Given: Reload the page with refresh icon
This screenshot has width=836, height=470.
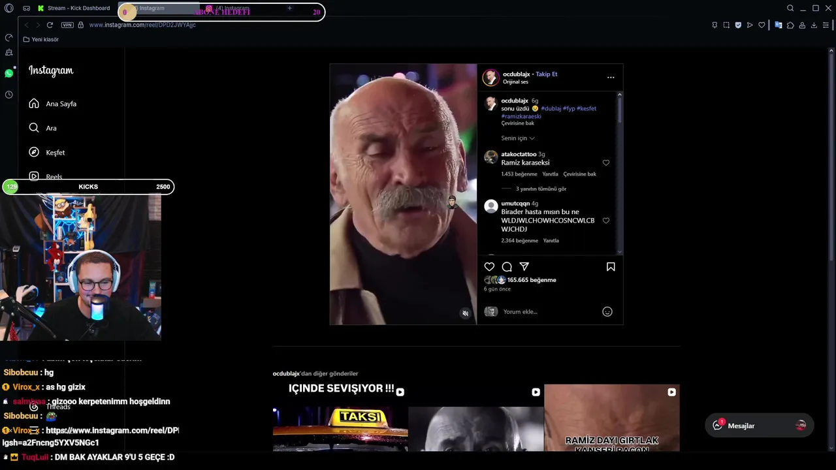Looking at the screenshot, I should (x=50, y=25).
